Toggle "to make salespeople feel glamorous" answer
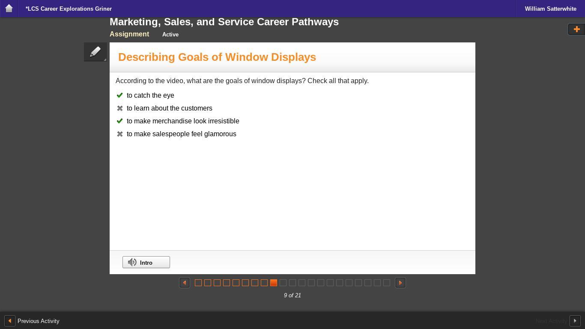 pos(176,134)
